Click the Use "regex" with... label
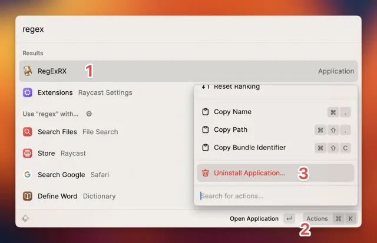Viewport: 377px width, 243px height. coord(51,114)
